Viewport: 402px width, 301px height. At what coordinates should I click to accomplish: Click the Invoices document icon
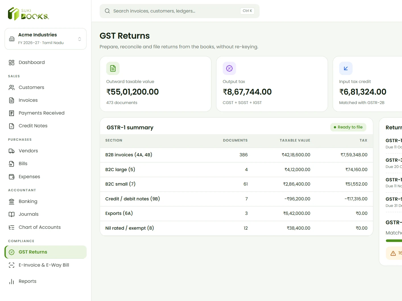pyautogui.click(x=11, y=100)
